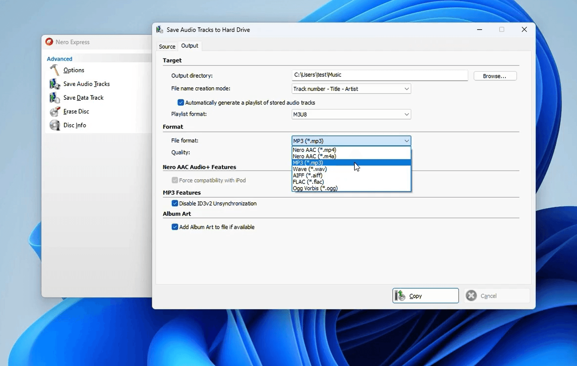This screenshot has height=366, width=577.
Task: Click the Options hammer icon in Nero Express
Action: coord(54,70)
